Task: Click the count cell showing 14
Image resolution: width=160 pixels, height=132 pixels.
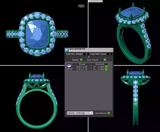Action: 94,67
